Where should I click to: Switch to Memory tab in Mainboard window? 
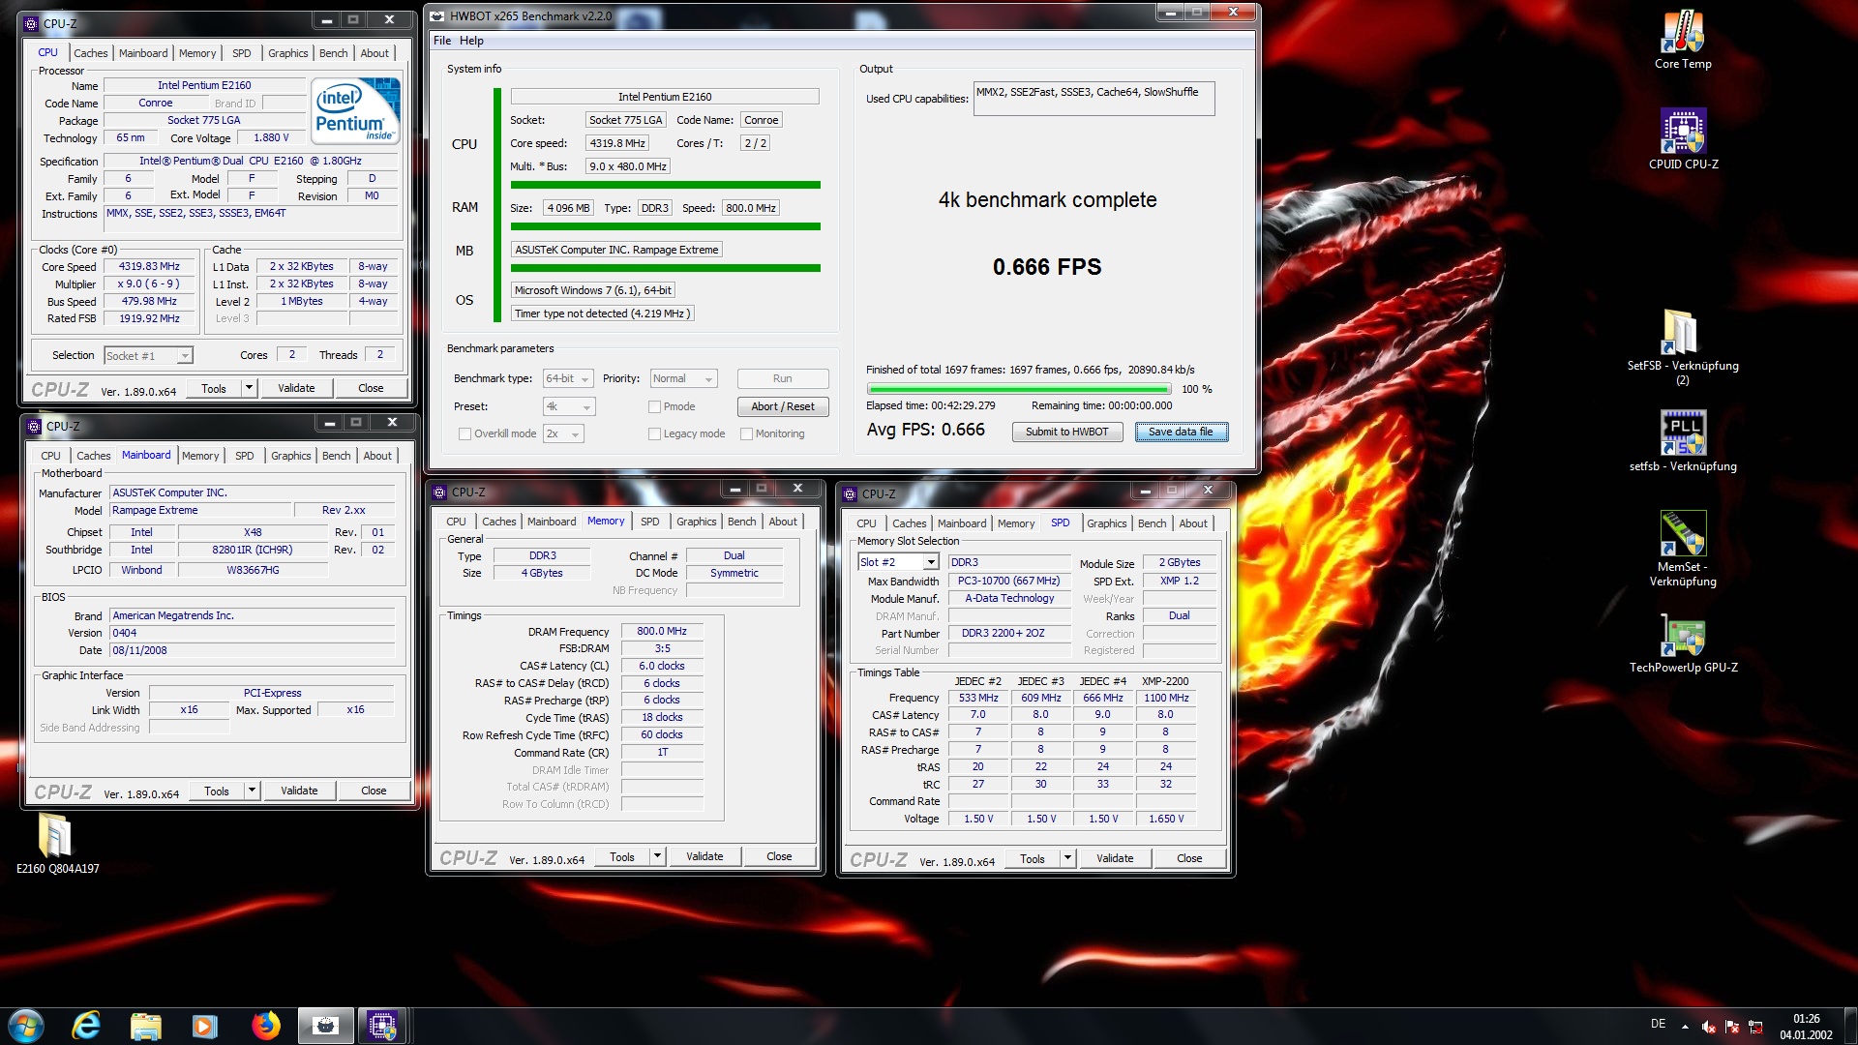coord(200,456)
